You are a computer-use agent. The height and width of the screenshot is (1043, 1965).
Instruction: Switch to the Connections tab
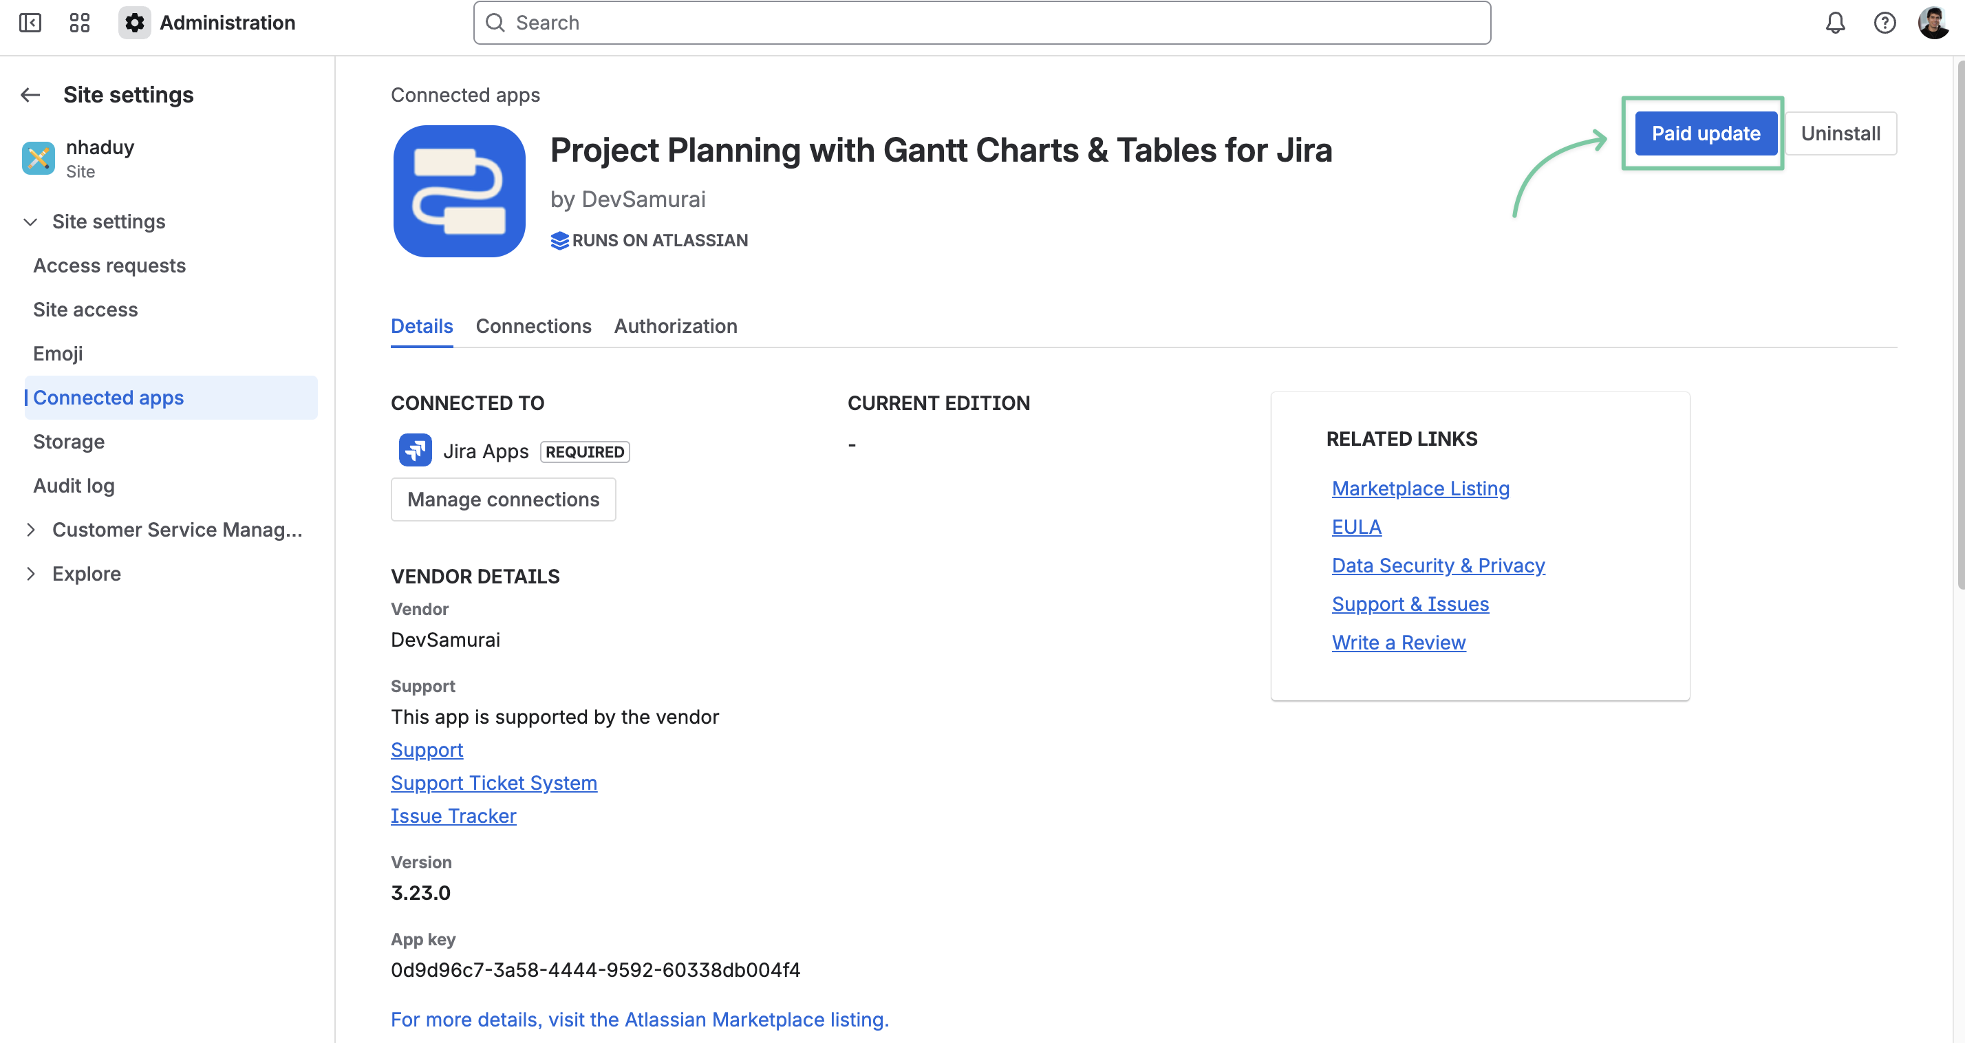tap(533, 327)
